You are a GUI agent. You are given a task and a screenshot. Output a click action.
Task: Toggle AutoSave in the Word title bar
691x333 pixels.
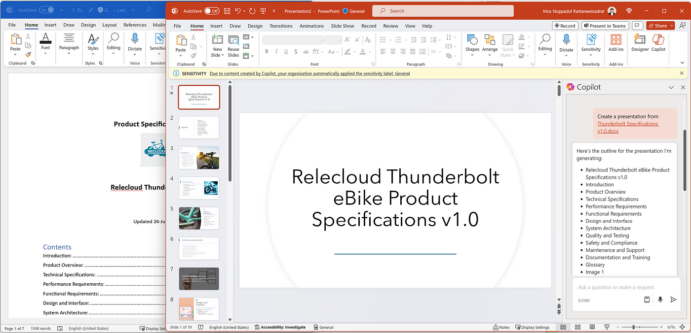(46, 10)
